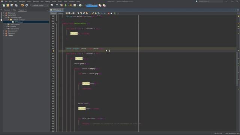240x135 pixels.
Task: Switch editor to Source view
Action: pyautogui.click(x=53, y=13)
